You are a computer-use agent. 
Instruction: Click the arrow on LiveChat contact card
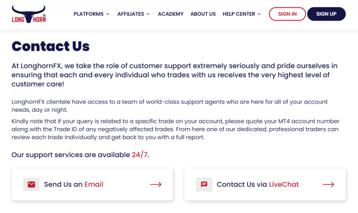point(328,184)
